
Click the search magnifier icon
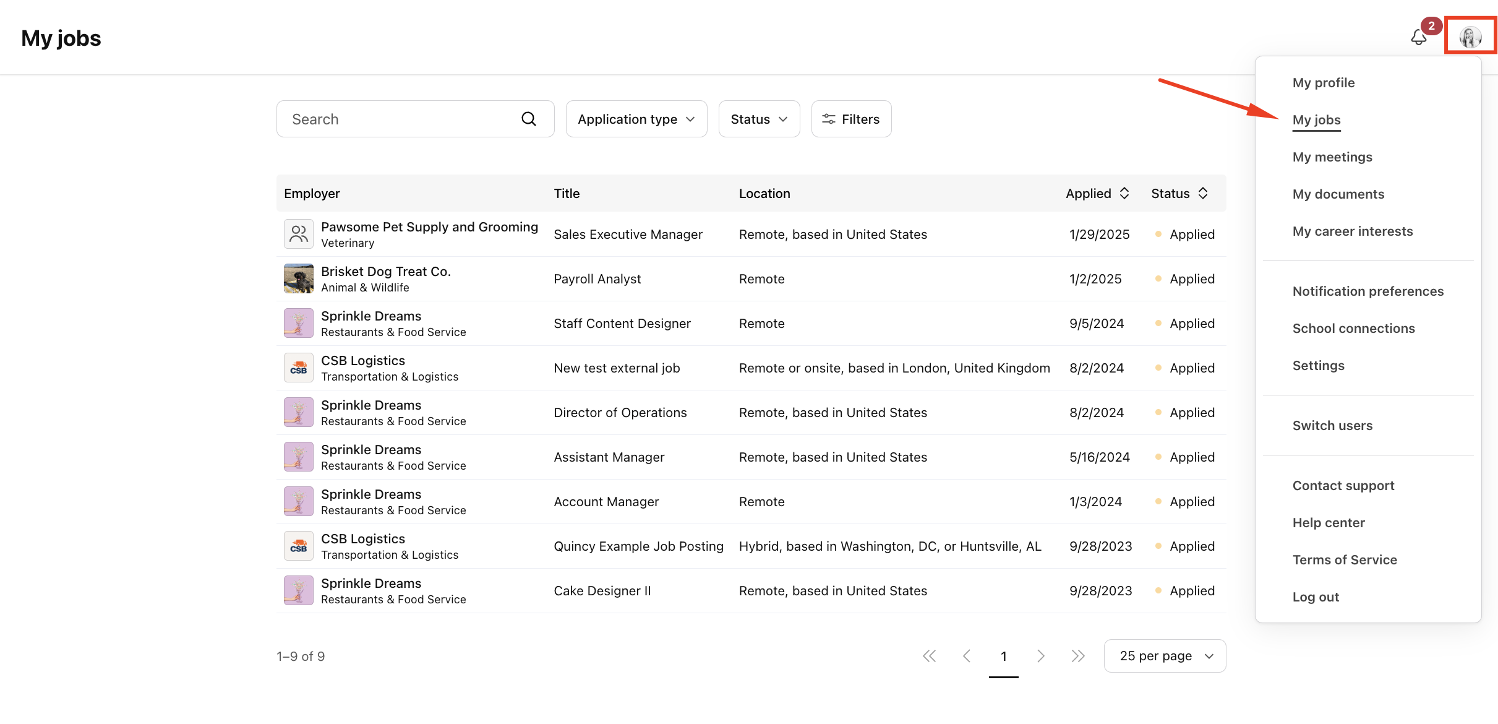click(x=528, y=119)
